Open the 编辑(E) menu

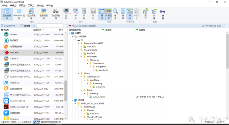click(13, 5)
